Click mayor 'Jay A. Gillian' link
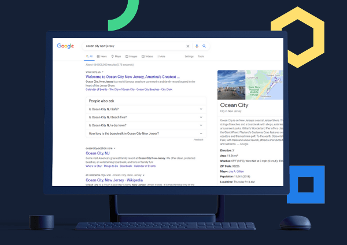 (x=237, y=172)
